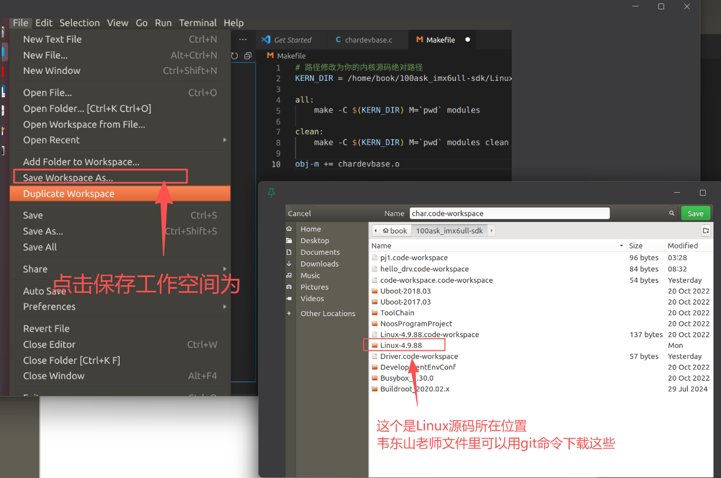Screen dimensions: 721x478
Task: Click the pin icon on the dialog titlebar
Action: click(x=271, y=193)
